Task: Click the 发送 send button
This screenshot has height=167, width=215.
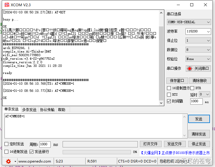Action: 199,119
